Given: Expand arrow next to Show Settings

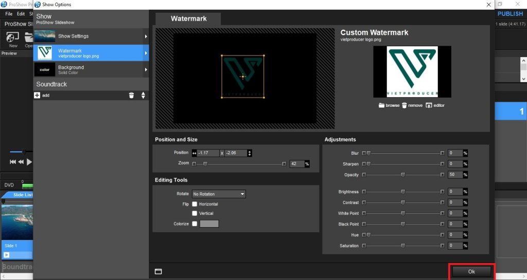Looking at the screenshot, I should 146,36.
